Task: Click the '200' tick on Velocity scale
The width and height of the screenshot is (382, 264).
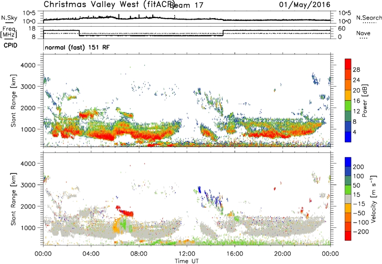Action: [359, 167]
